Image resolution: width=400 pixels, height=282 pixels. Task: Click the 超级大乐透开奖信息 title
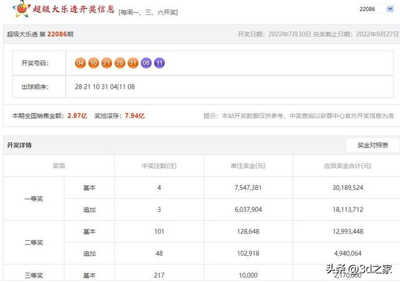click(74, 9)
